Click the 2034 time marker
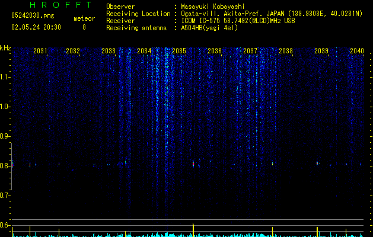Viewport: 373px width, 237px height. tap(144, 51)
